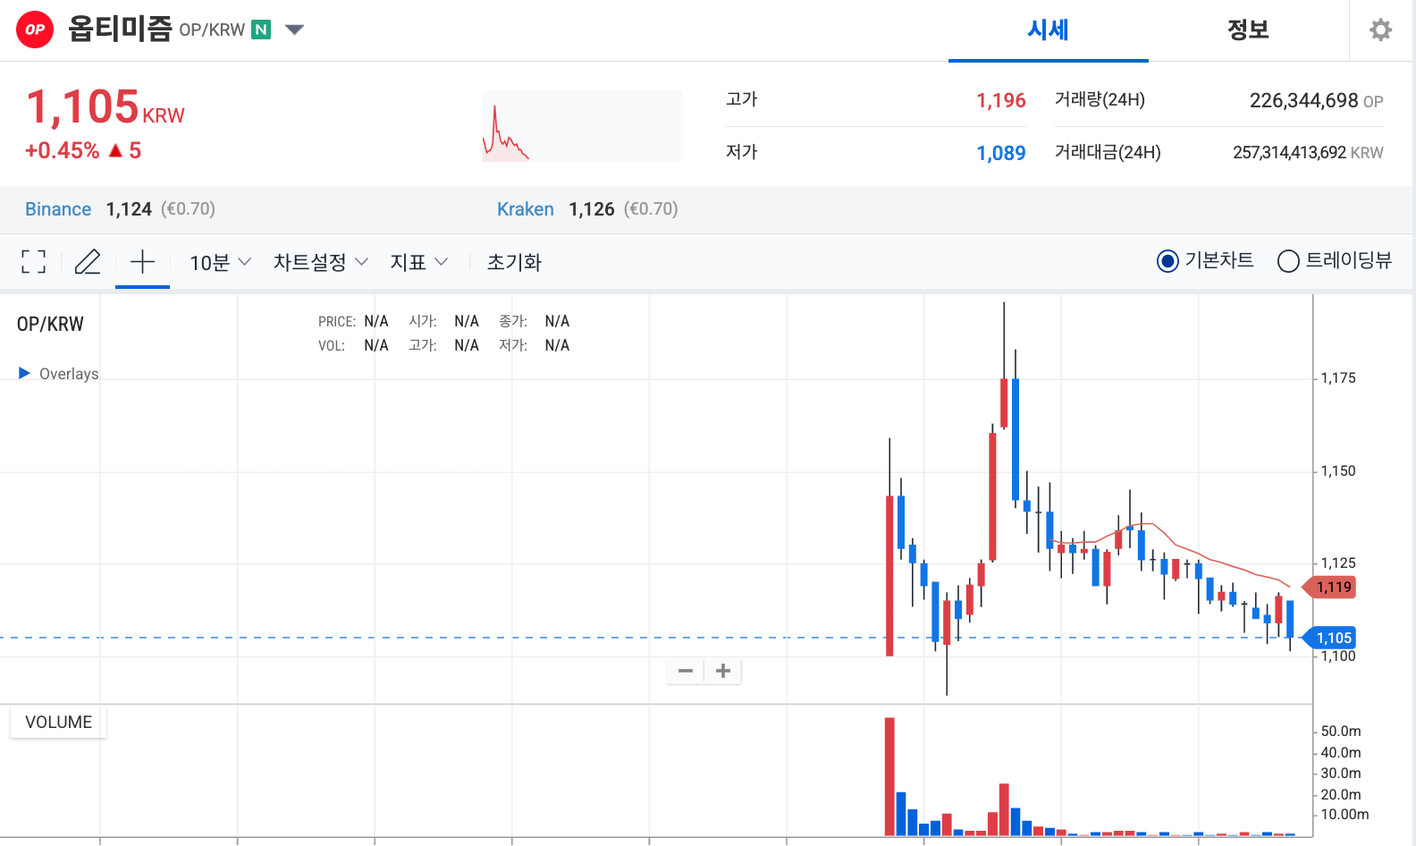The height and width of the screenshot is (846, 1416).
Task: Click the green N badge icon
Action: click(261, 30)
